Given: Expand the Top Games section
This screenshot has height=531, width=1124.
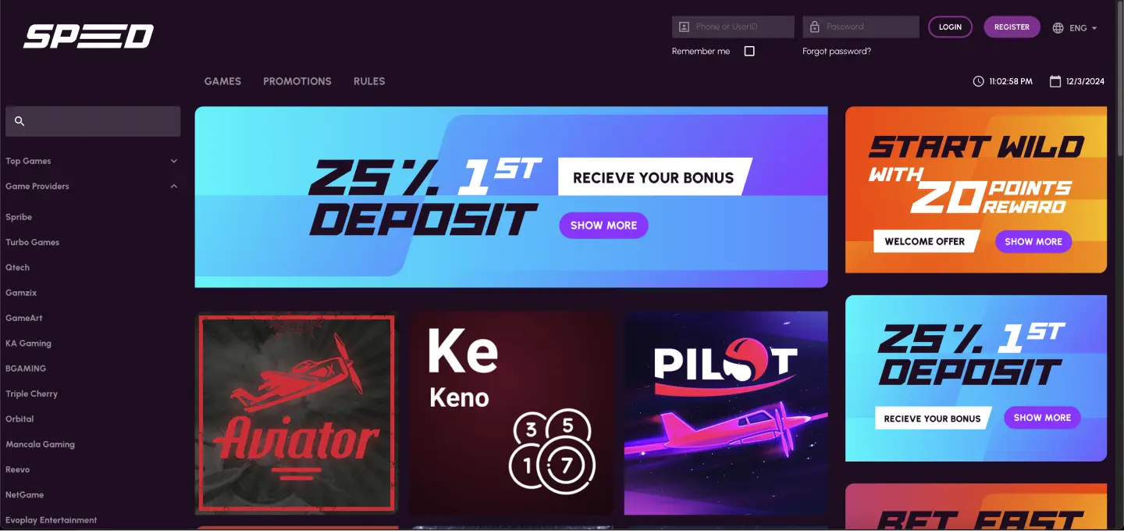Looking at the screenshot, I should pyautogui.click(x=92, y=161).
